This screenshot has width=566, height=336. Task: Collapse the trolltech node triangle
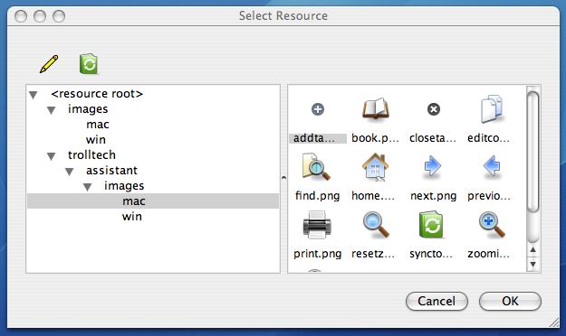click(52, 156)
